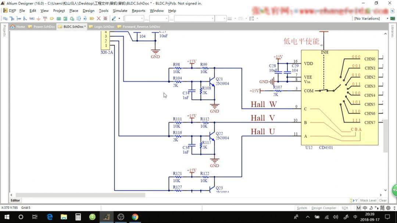Launch Chrome from the taskbar
The image size is (397, 223).
pyautogui.click(x=135, y=217)
